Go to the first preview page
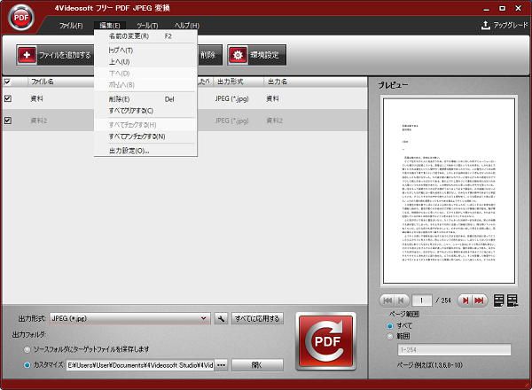The height and width of the screenshot is (390, 532). pyautogui.click(x=389, y=300)
